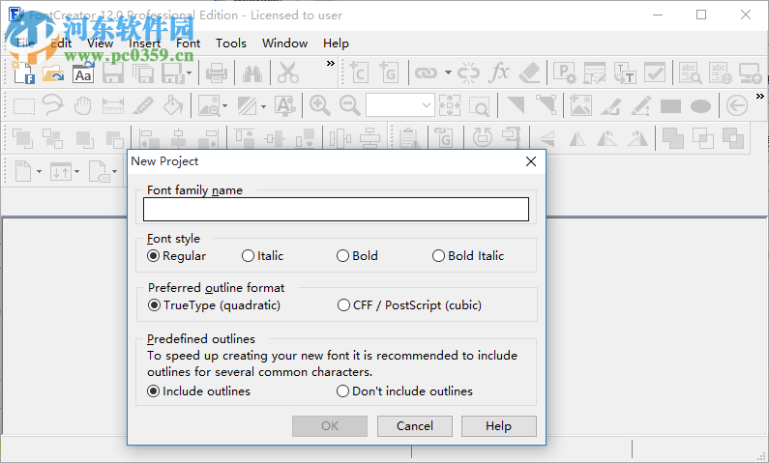Select the Italic font style
Viewport: 769px width, 463px height.
tap(262, 256)
